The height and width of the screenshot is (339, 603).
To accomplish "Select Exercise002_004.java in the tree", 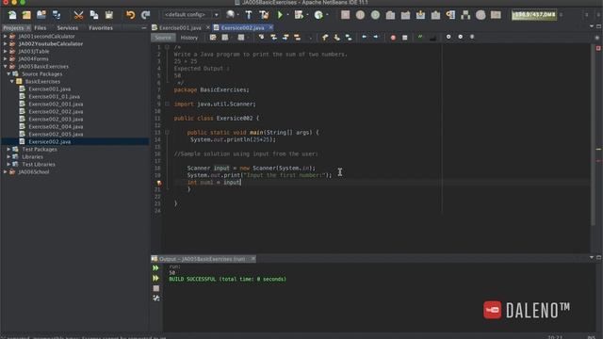I will point(56,127).
